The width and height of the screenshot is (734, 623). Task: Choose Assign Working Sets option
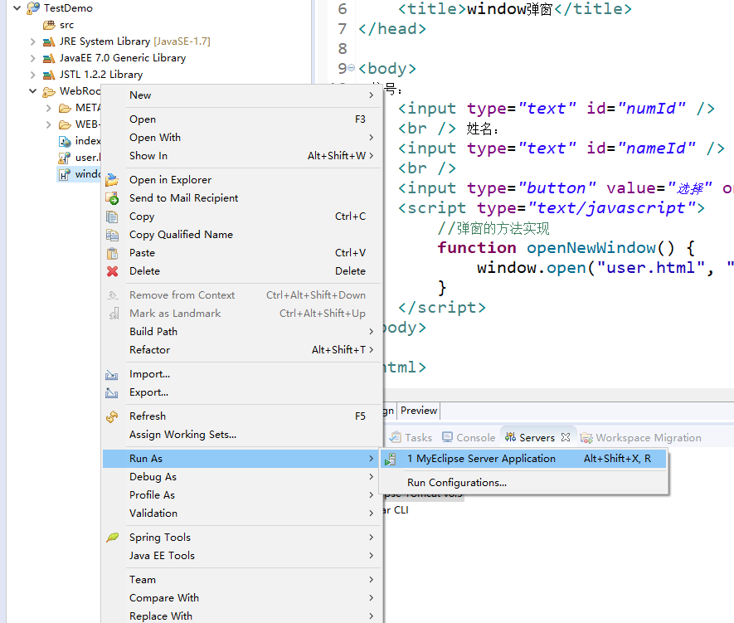click(x=241, y=435)
